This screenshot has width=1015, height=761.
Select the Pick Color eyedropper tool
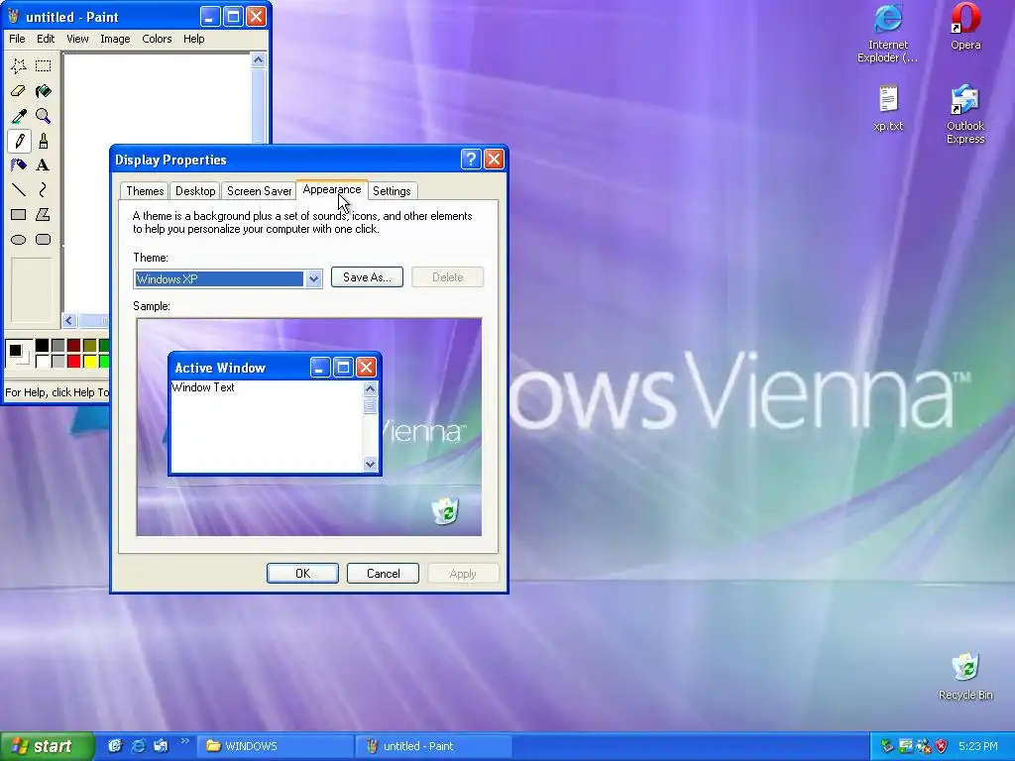18,116
